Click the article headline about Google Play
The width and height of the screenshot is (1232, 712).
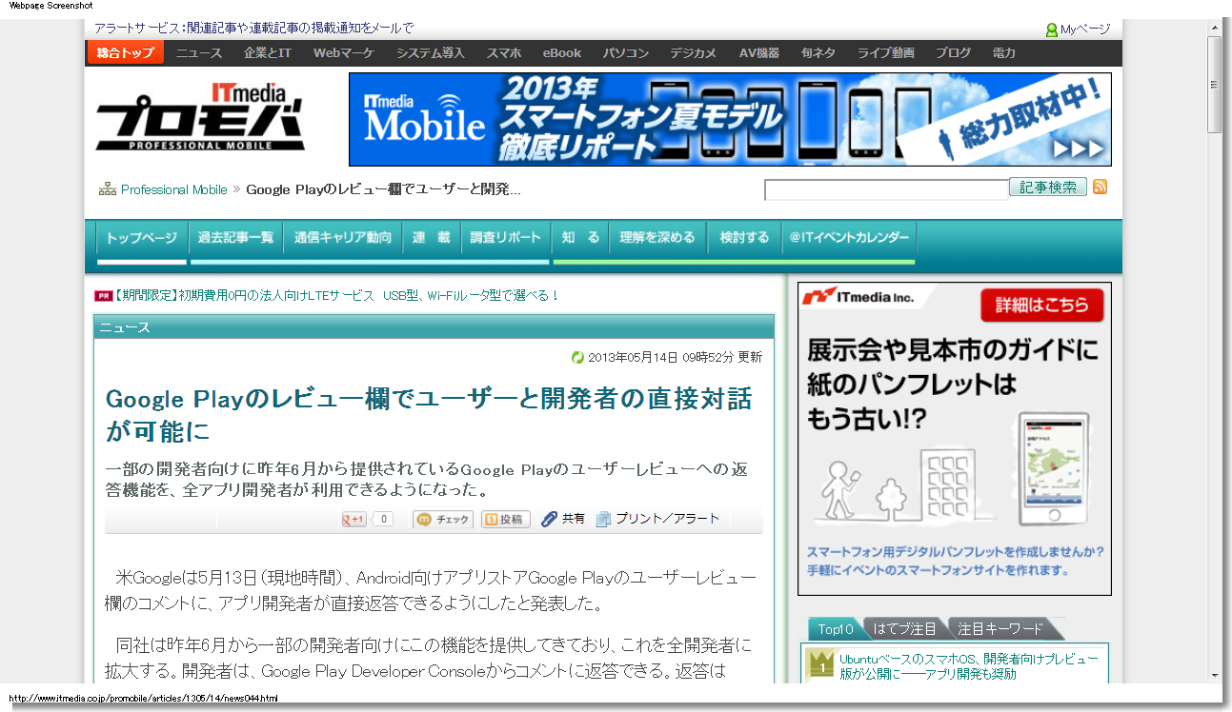429,414
